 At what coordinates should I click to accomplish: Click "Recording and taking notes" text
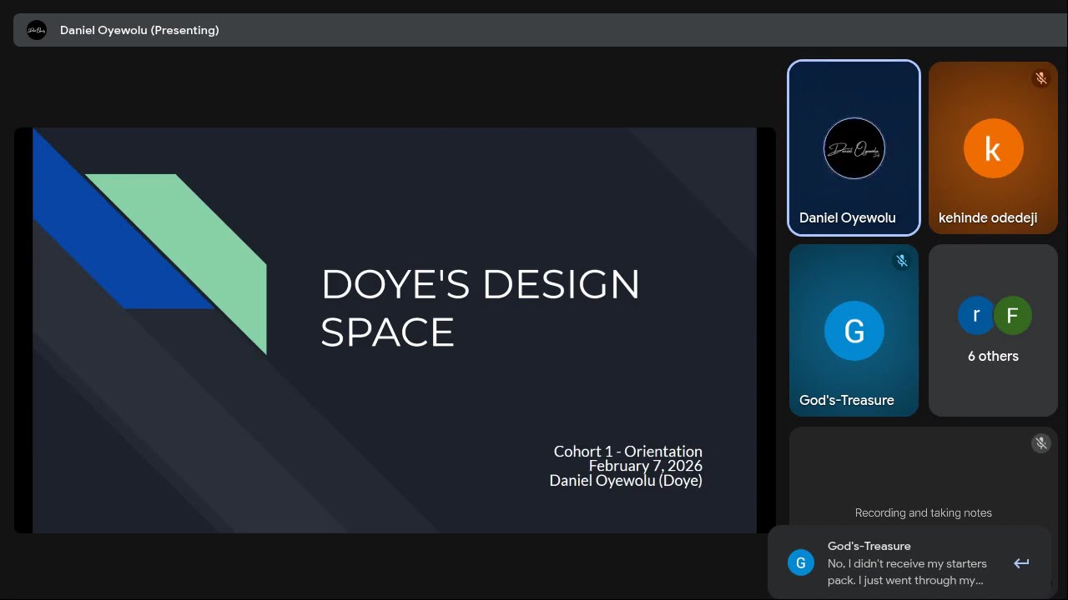924,512
